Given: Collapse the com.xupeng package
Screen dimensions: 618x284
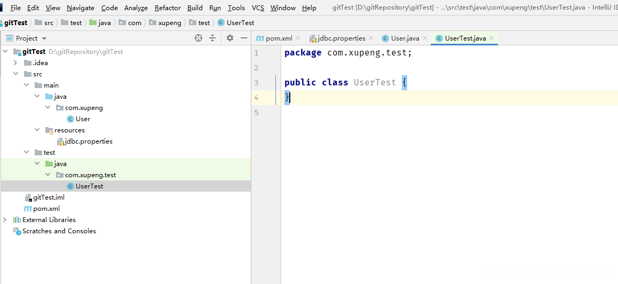Looking at the screenshot, I should point(48,107).
